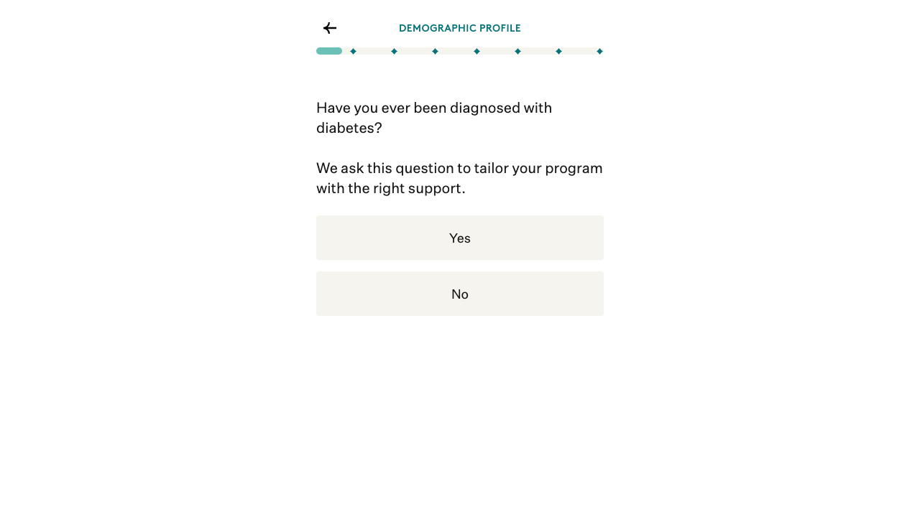Click the Demographic Profile header title
Image resolution: width=920 pixels, height=517 pixels.
(x=460, y=28)
